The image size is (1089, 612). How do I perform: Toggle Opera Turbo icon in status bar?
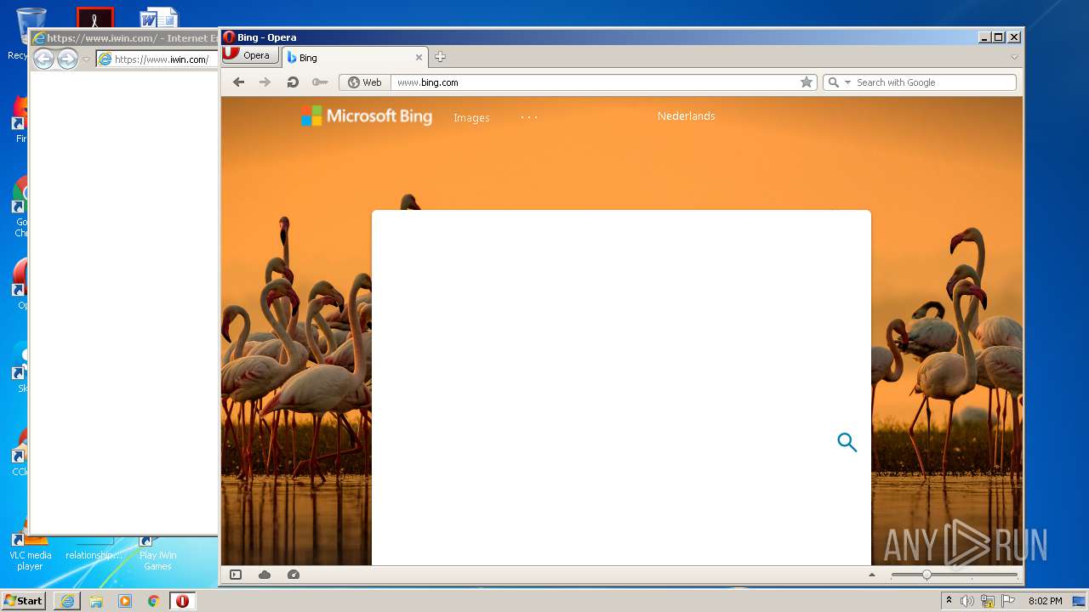(x=294, y=575)
